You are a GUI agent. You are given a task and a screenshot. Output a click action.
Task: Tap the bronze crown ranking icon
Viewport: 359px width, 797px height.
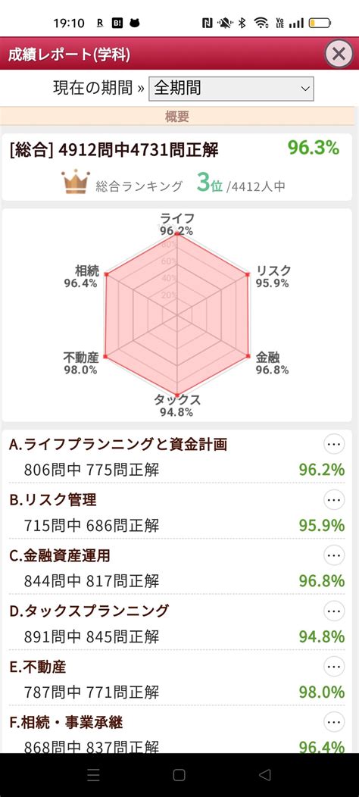pyautogui.click(x=76, y=183)
